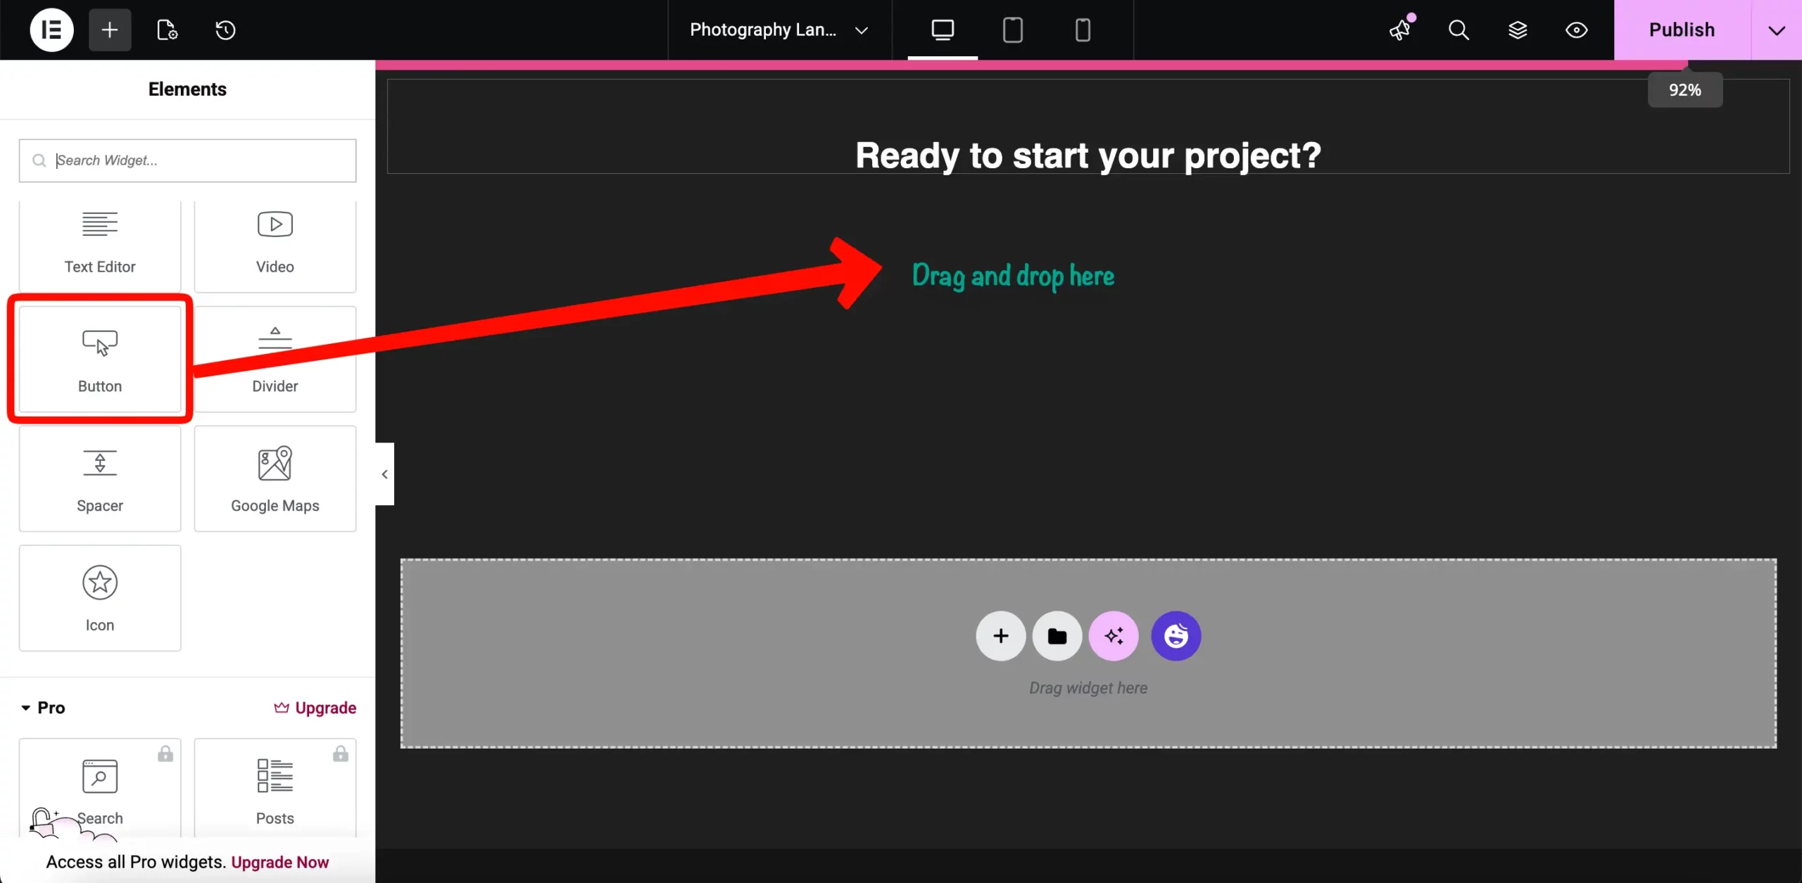Open revision history icon
1802x883 pixels.
tap(225, 30)
